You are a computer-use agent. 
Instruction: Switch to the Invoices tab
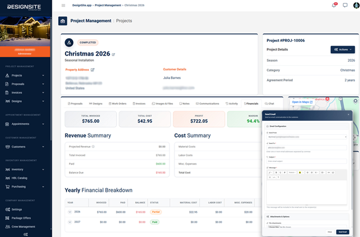point(139,104)
